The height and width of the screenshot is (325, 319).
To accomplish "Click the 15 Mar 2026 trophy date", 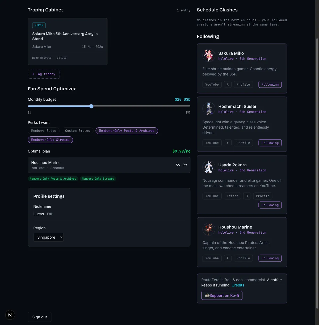I will (x=93, y=47).
